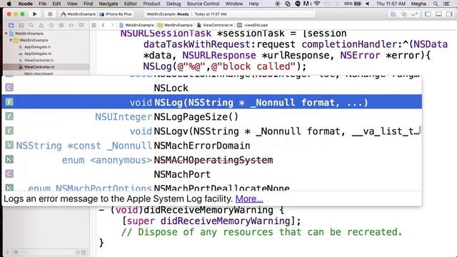Open the Xcode menu
This screenshot has height=257, width=457.
tap(26, 4)
